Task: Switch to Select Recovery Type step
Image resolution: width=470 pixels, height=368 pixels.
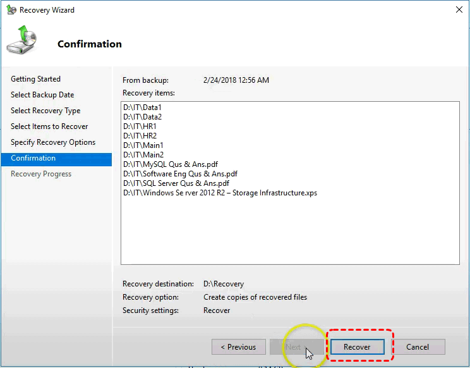Action: pyautogui.click(x=45, y=111)
